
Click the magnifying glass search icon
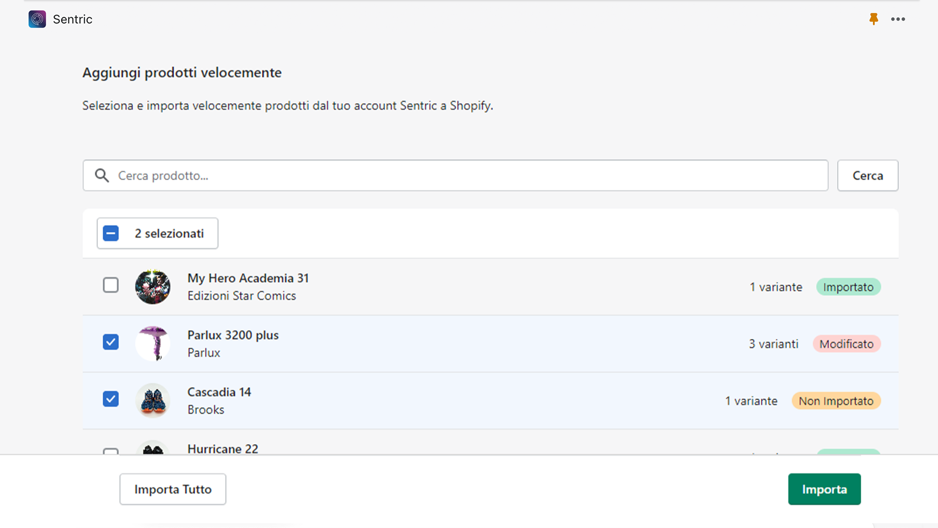[102, 175]
